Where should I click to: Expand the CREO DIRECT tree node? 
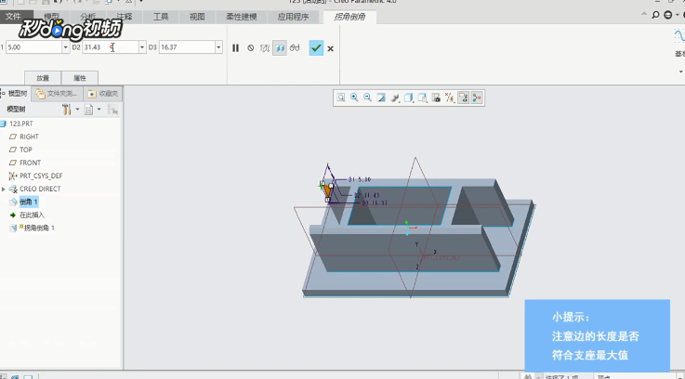tap(4, 189)
